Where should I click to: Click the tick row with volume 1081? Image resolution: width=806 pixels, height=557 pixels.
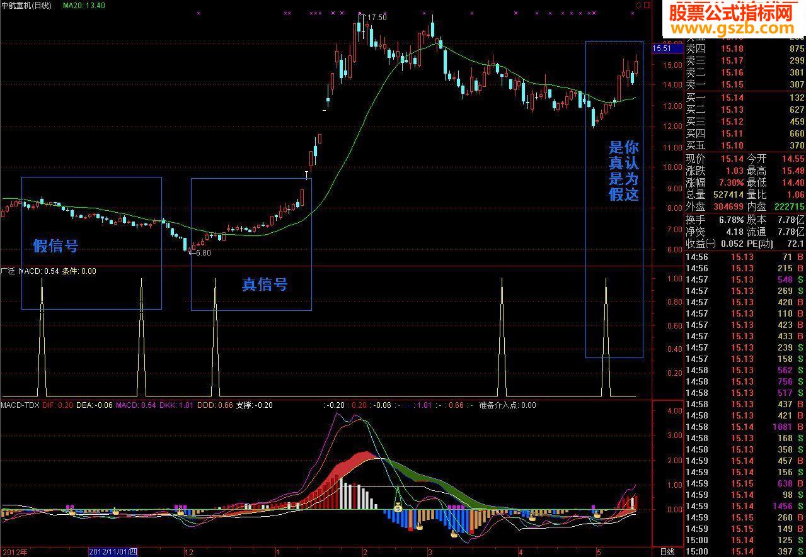(746, 427)
